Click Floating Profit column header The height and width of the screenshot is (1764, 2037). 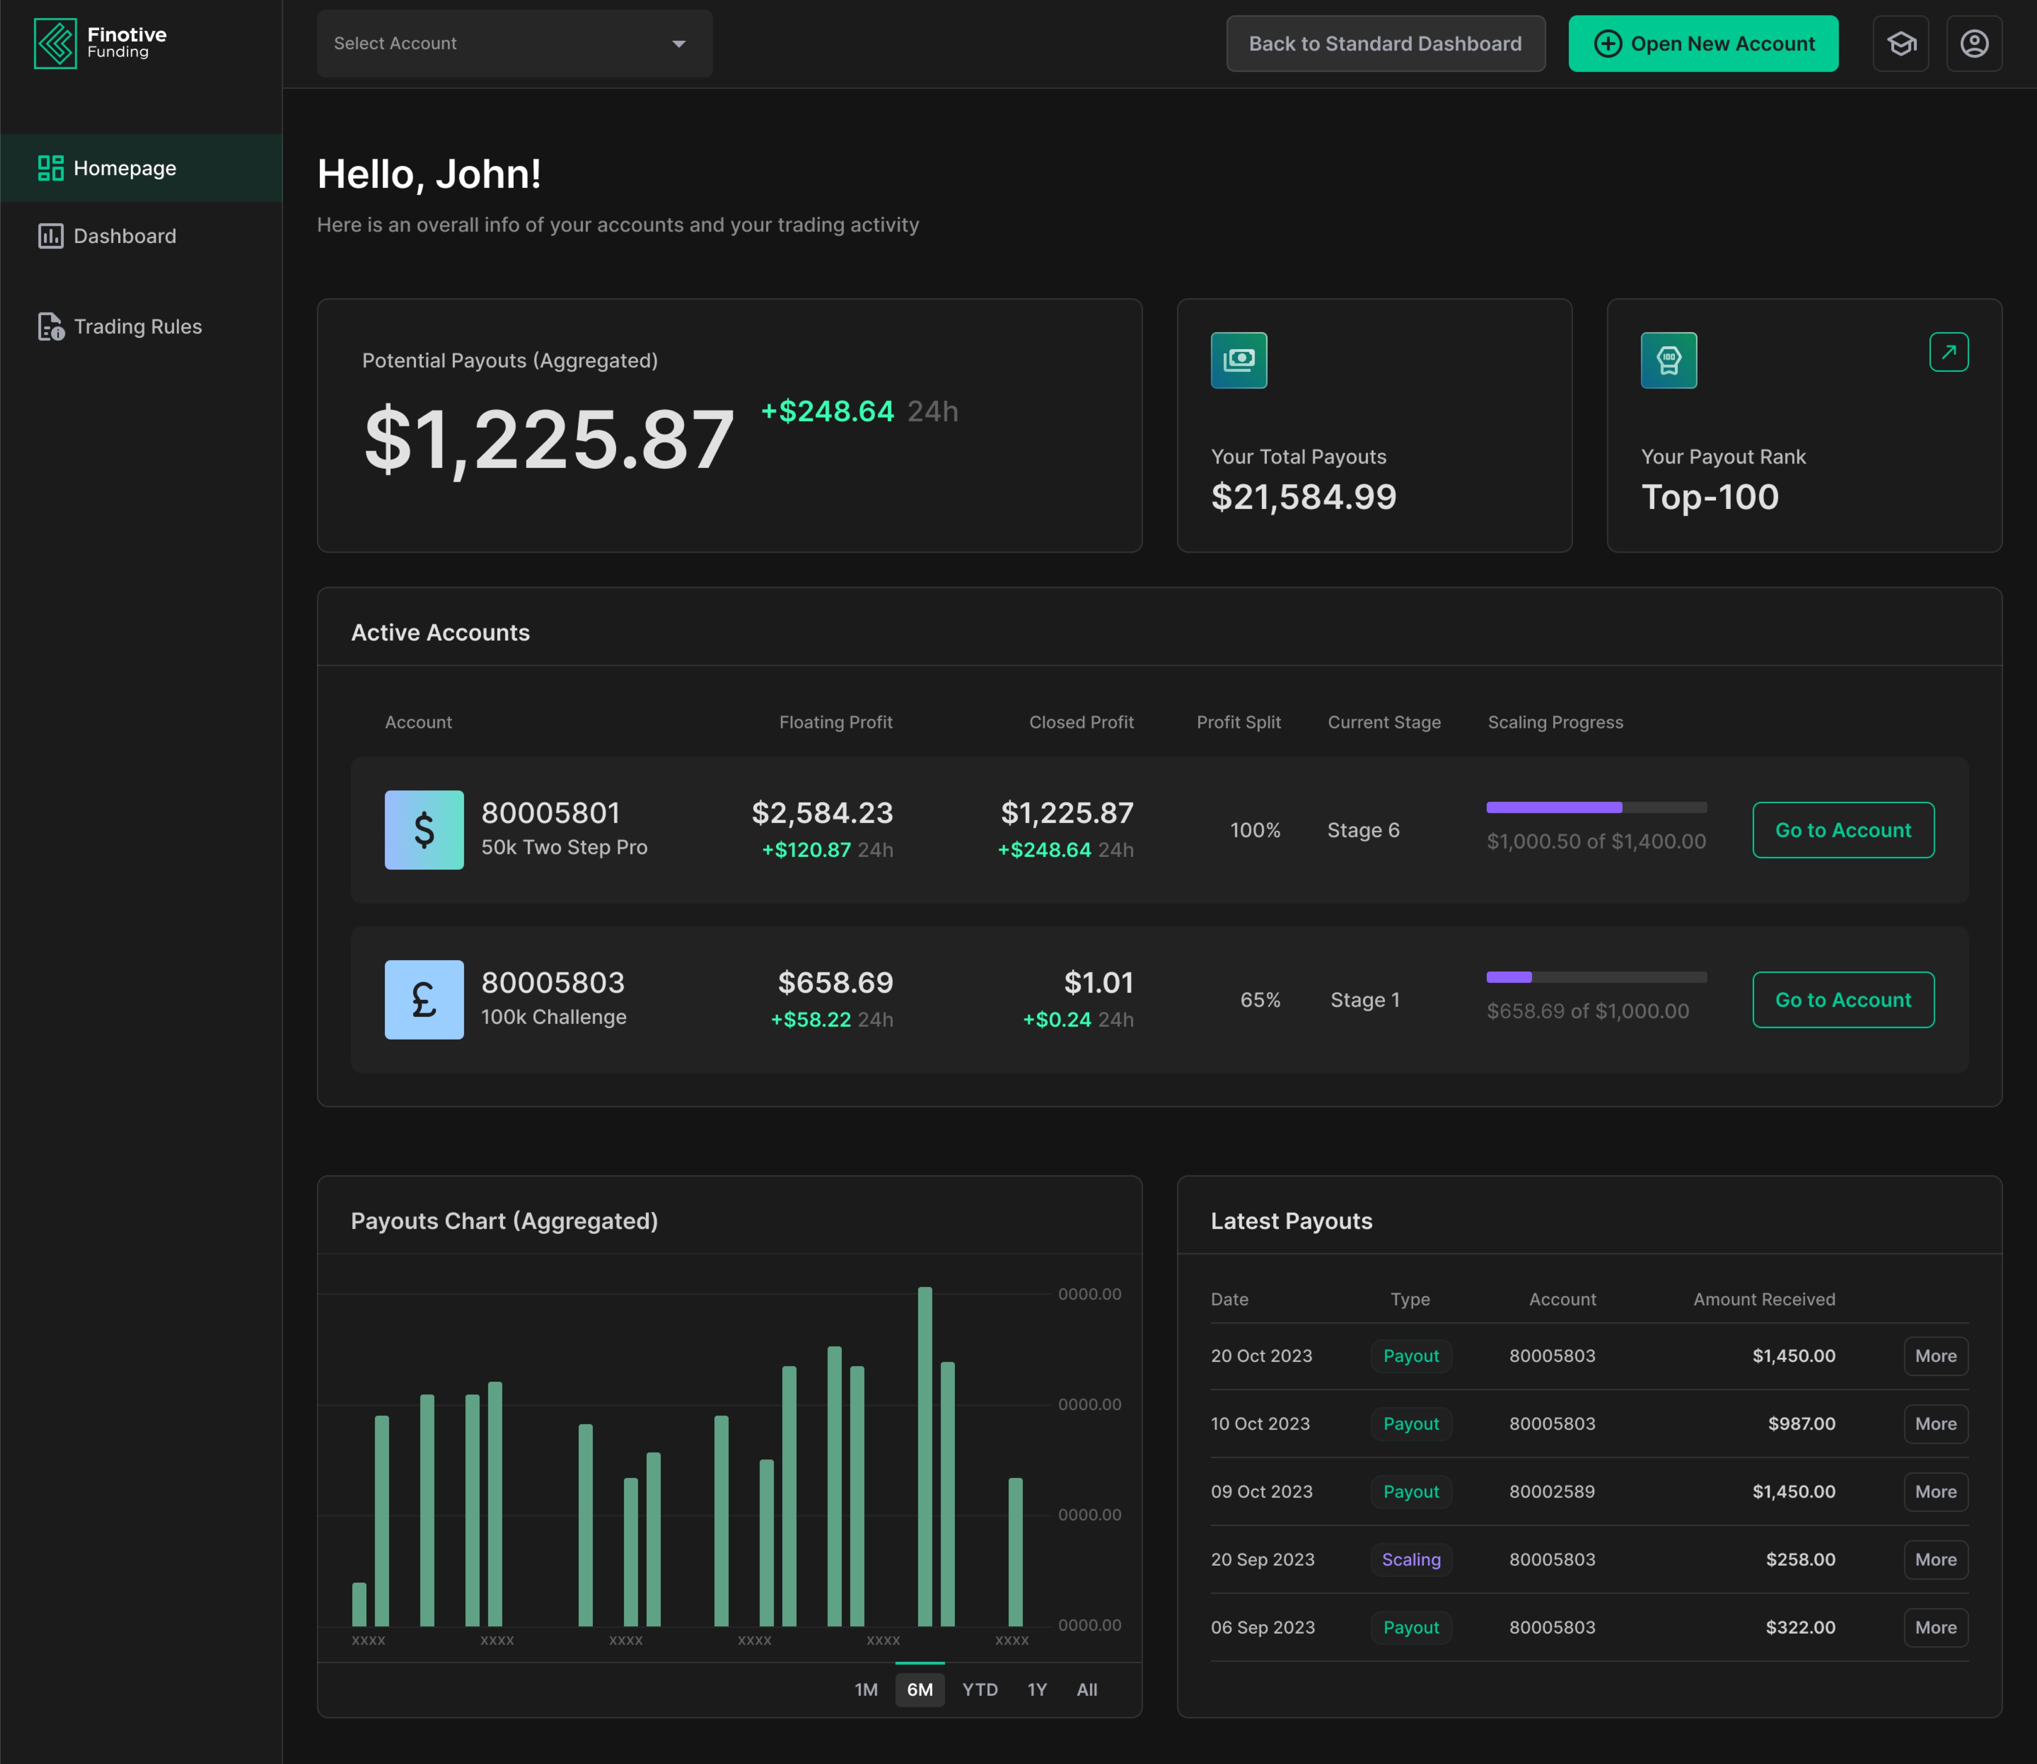click(836, 722)
